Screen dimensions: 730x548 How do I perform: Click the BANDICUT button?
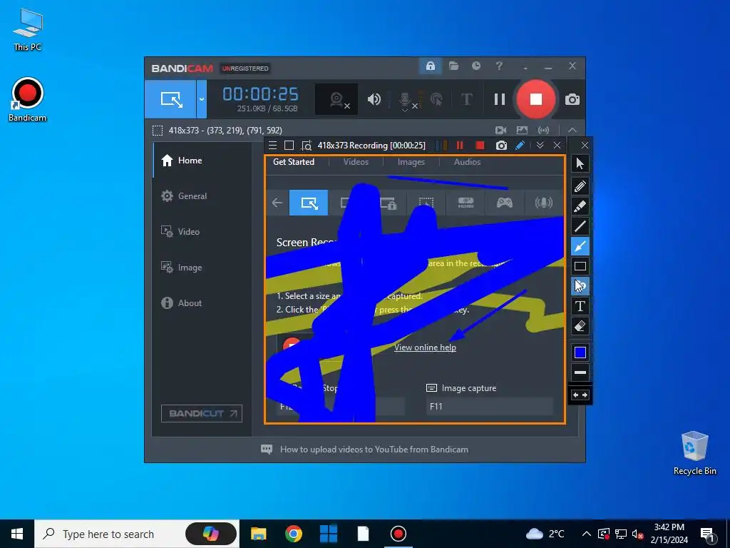[202, 413]
